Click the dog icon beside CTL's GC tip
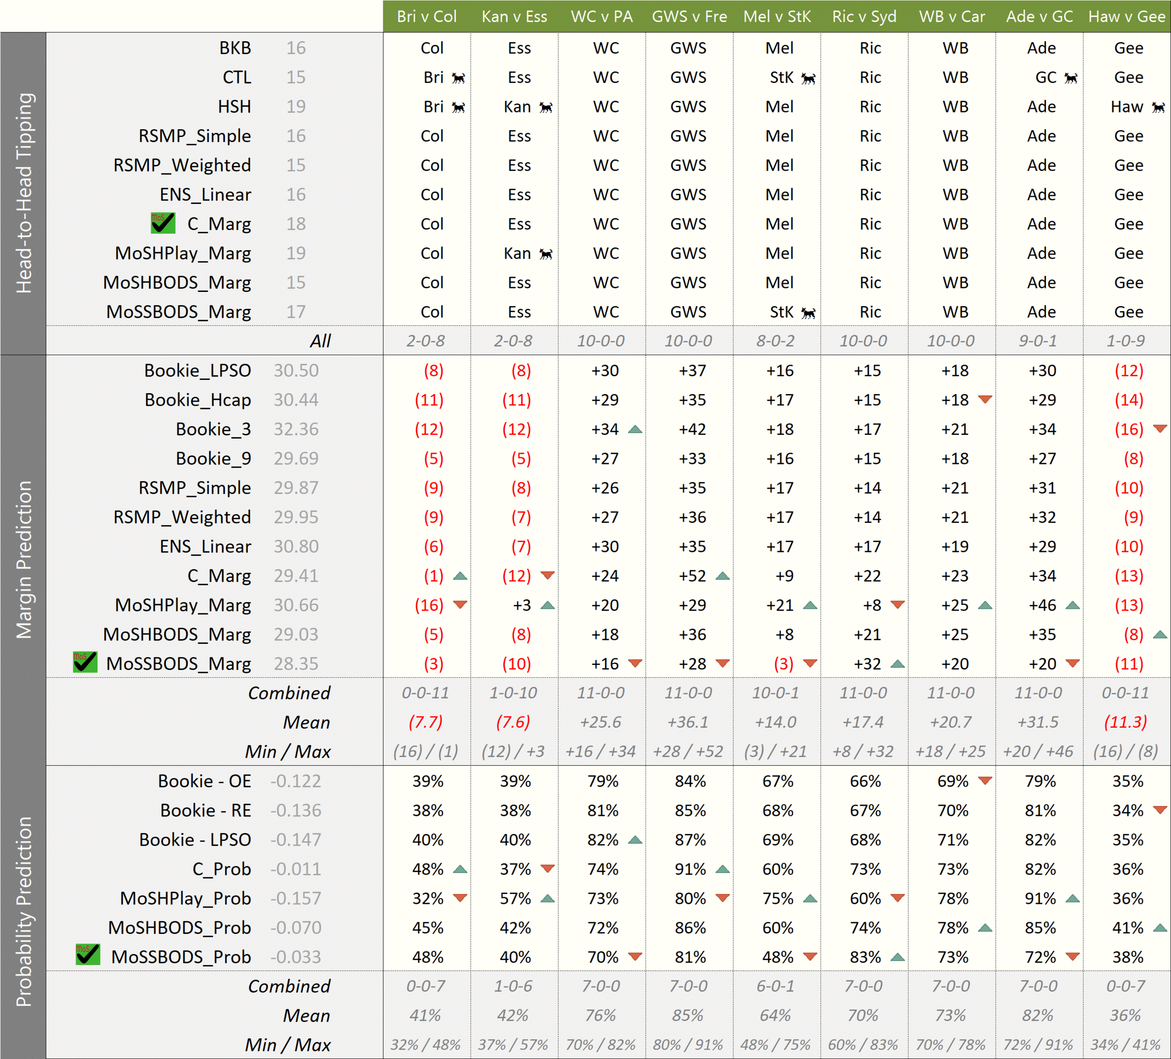Screen dimensions: 1171x1059 point(1071,78)
